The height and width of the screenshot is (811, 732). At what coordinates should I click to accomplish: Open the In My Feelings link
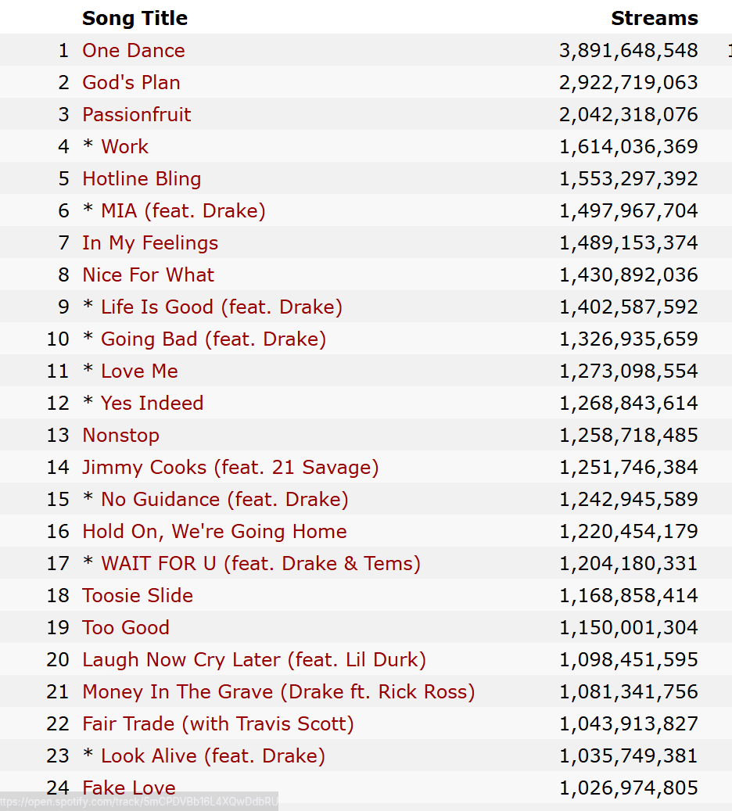coord(150,243)
